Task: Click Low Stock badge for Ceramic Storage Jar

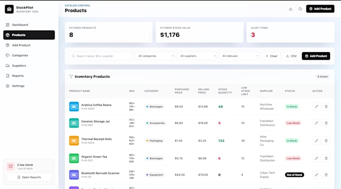Action: pos(293,123)
